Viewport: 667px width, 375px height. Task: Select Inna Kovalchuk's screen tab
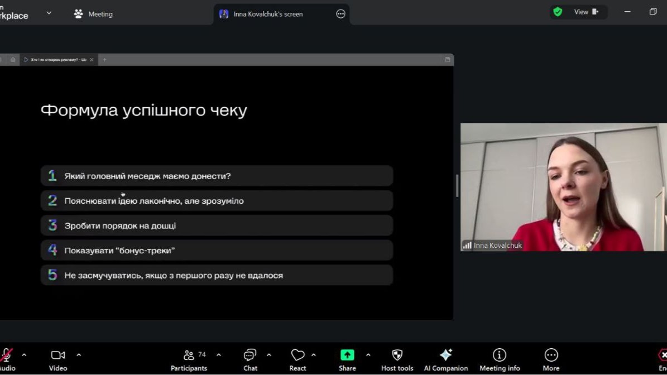point(268,14)
